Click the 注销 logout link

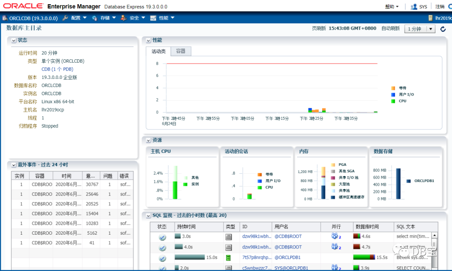pyautogui.click(x=440, y=7)
